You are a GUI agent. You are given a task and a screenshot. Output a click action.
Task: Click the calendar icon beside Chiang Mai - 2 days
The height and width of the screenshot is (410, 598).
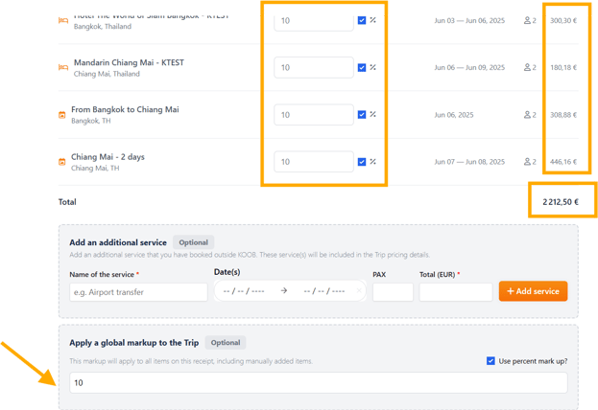pyautogui.click(x=63, y=162)
